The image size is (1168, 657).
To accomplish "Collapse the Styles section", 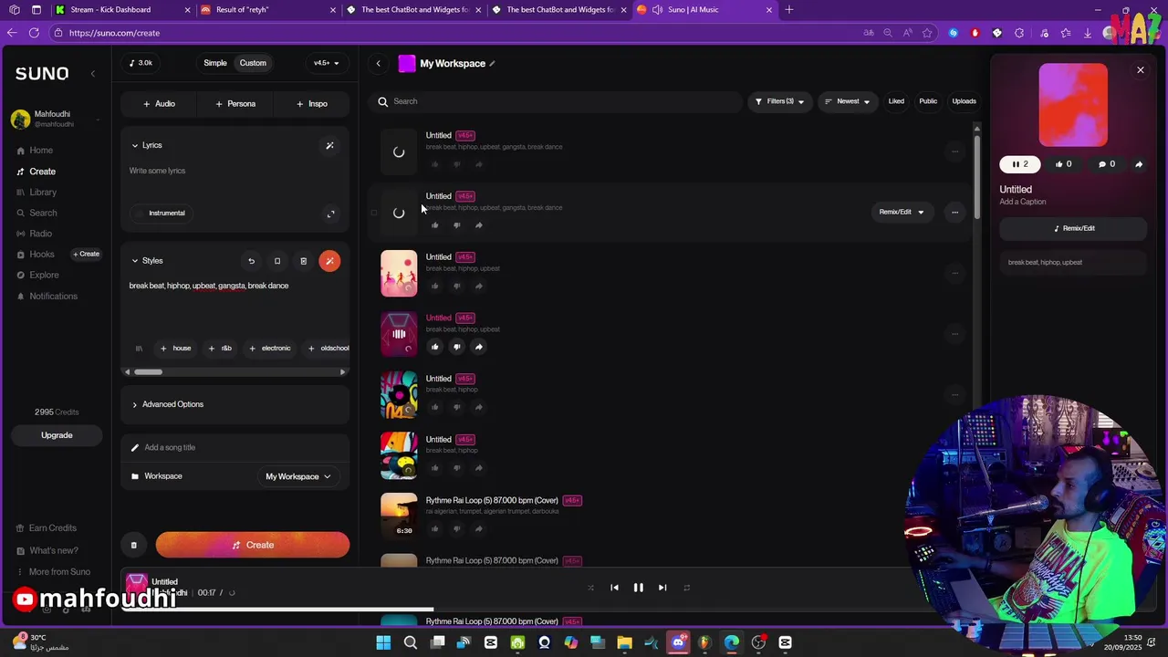I will [x=146, y=261].
